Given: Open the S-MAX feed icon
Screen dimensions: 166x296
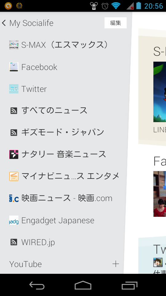Looking at the screenshot, I should 14,45.
